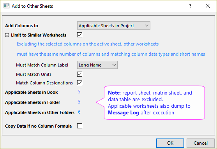Image resolution: width=217 pixels, height=149 pixels.
Task: Click the Origin dialog icon in title bar
Action: 6,6
